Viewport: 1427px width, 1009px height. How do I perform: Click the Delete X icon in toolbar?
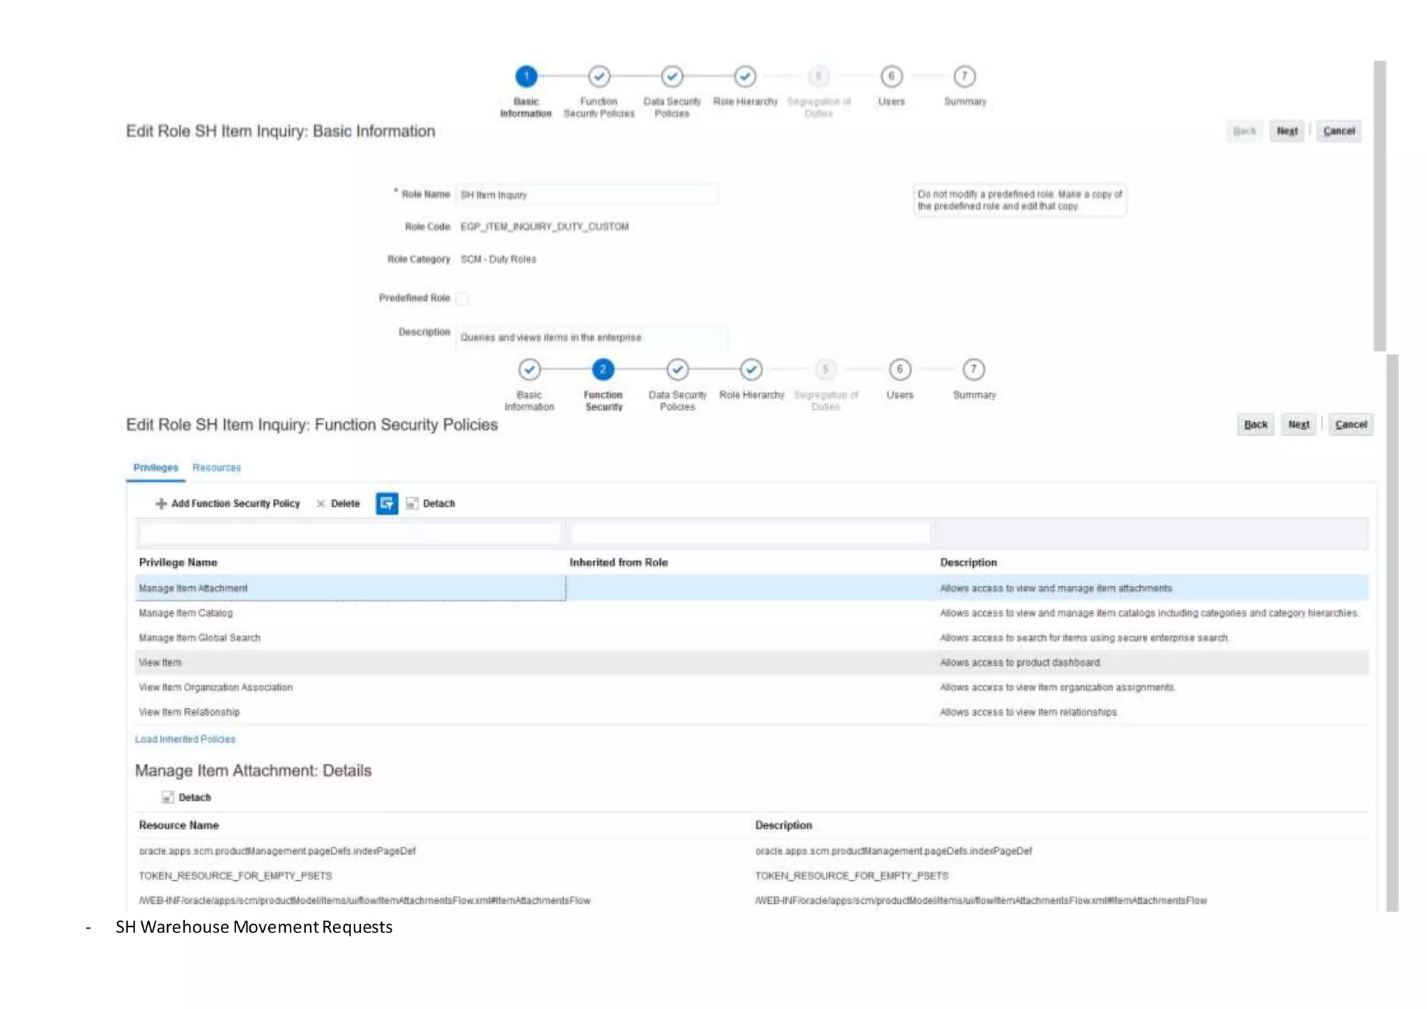coord(321,503)
